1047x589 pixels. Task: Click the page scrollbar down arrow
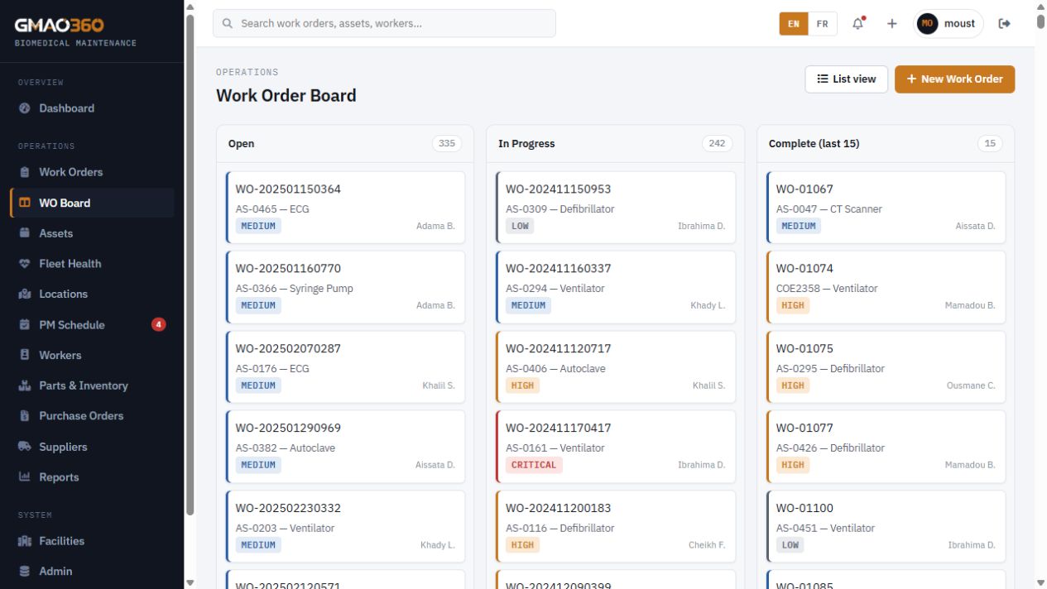1040,582
